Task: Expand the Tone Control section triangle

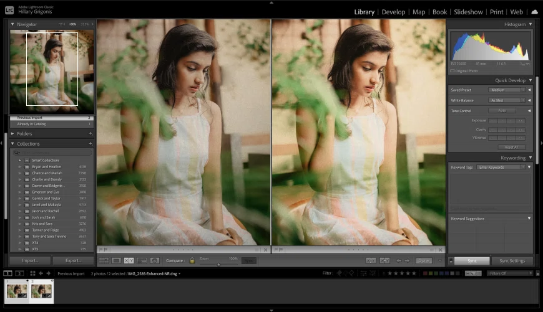Action: tap(529, 111)
